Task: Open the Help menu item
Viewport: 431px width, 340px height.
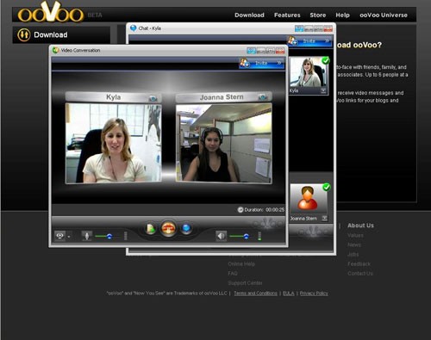Action: (342, 15)
